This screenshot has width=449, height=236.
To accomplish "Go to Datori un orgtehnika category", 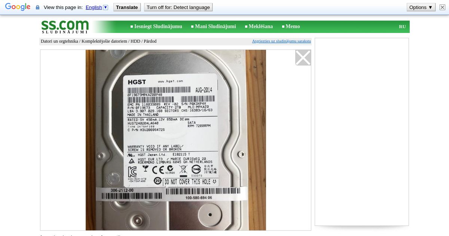I will coord(59,41).
